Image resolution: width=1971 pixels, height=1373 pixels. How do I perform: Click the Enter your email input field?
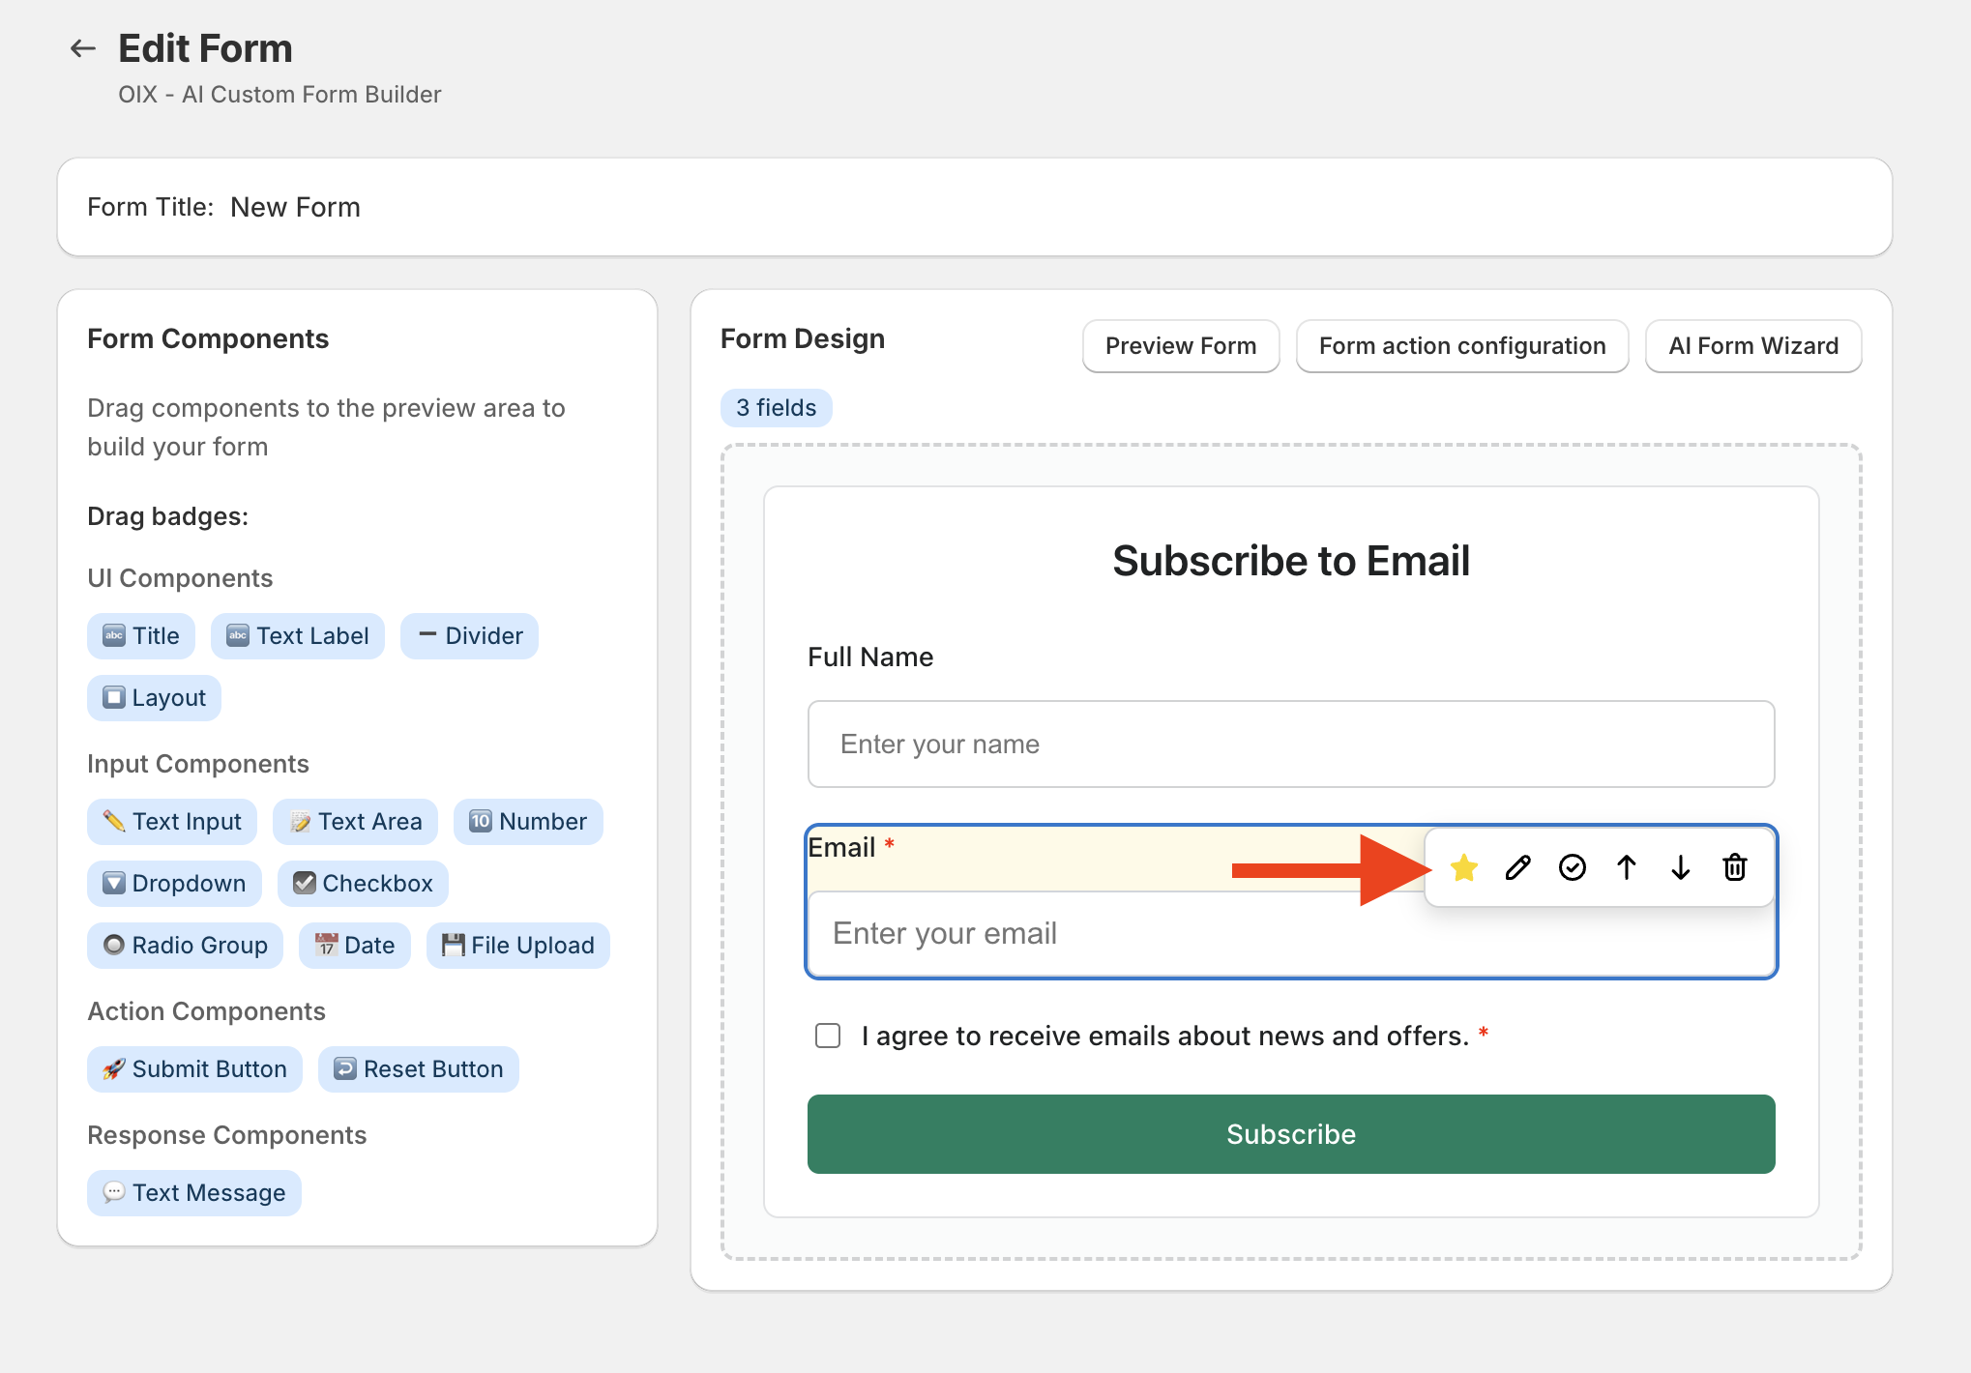(1112, 933)
